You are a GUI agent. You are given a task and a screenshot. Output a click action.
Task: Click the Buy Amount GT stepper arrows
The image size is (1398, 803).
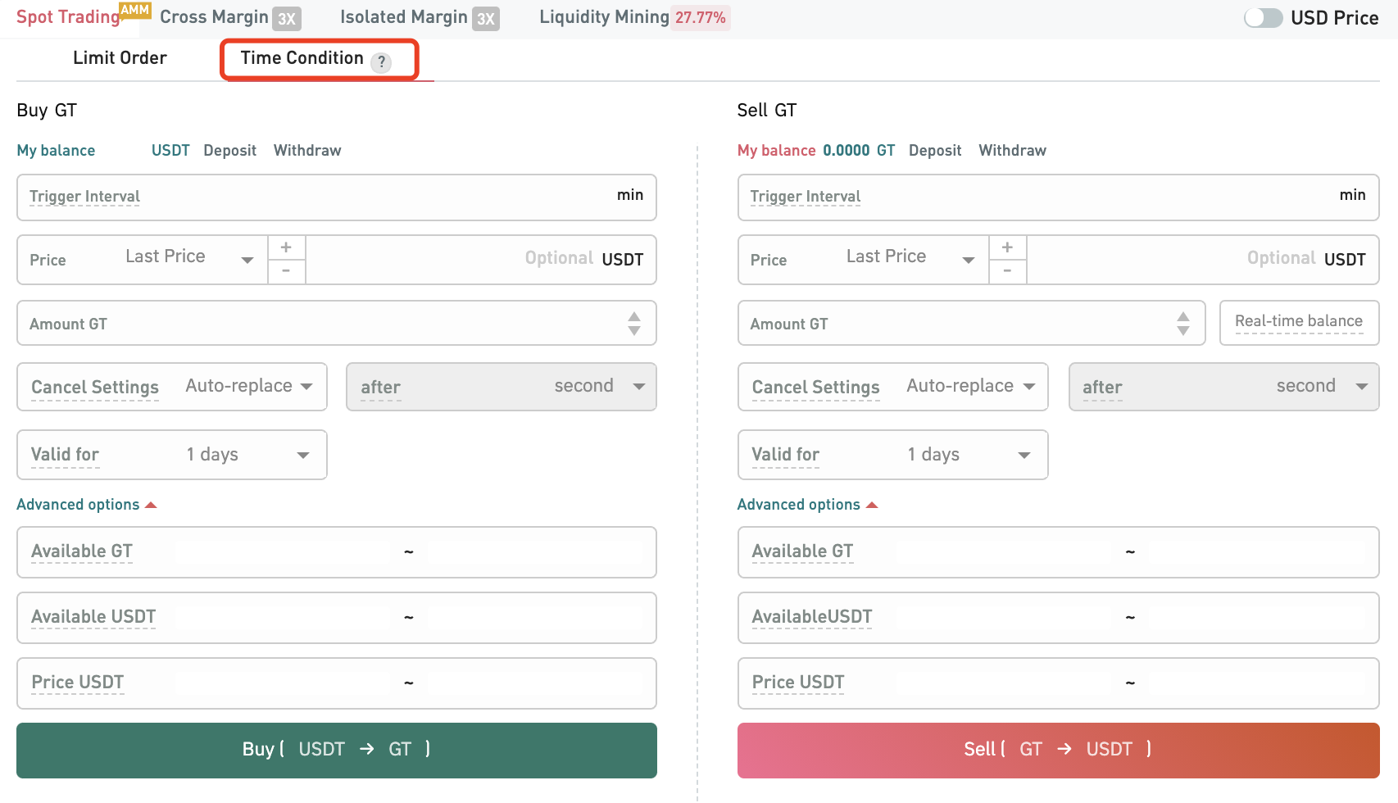click(x=633, y=324)
